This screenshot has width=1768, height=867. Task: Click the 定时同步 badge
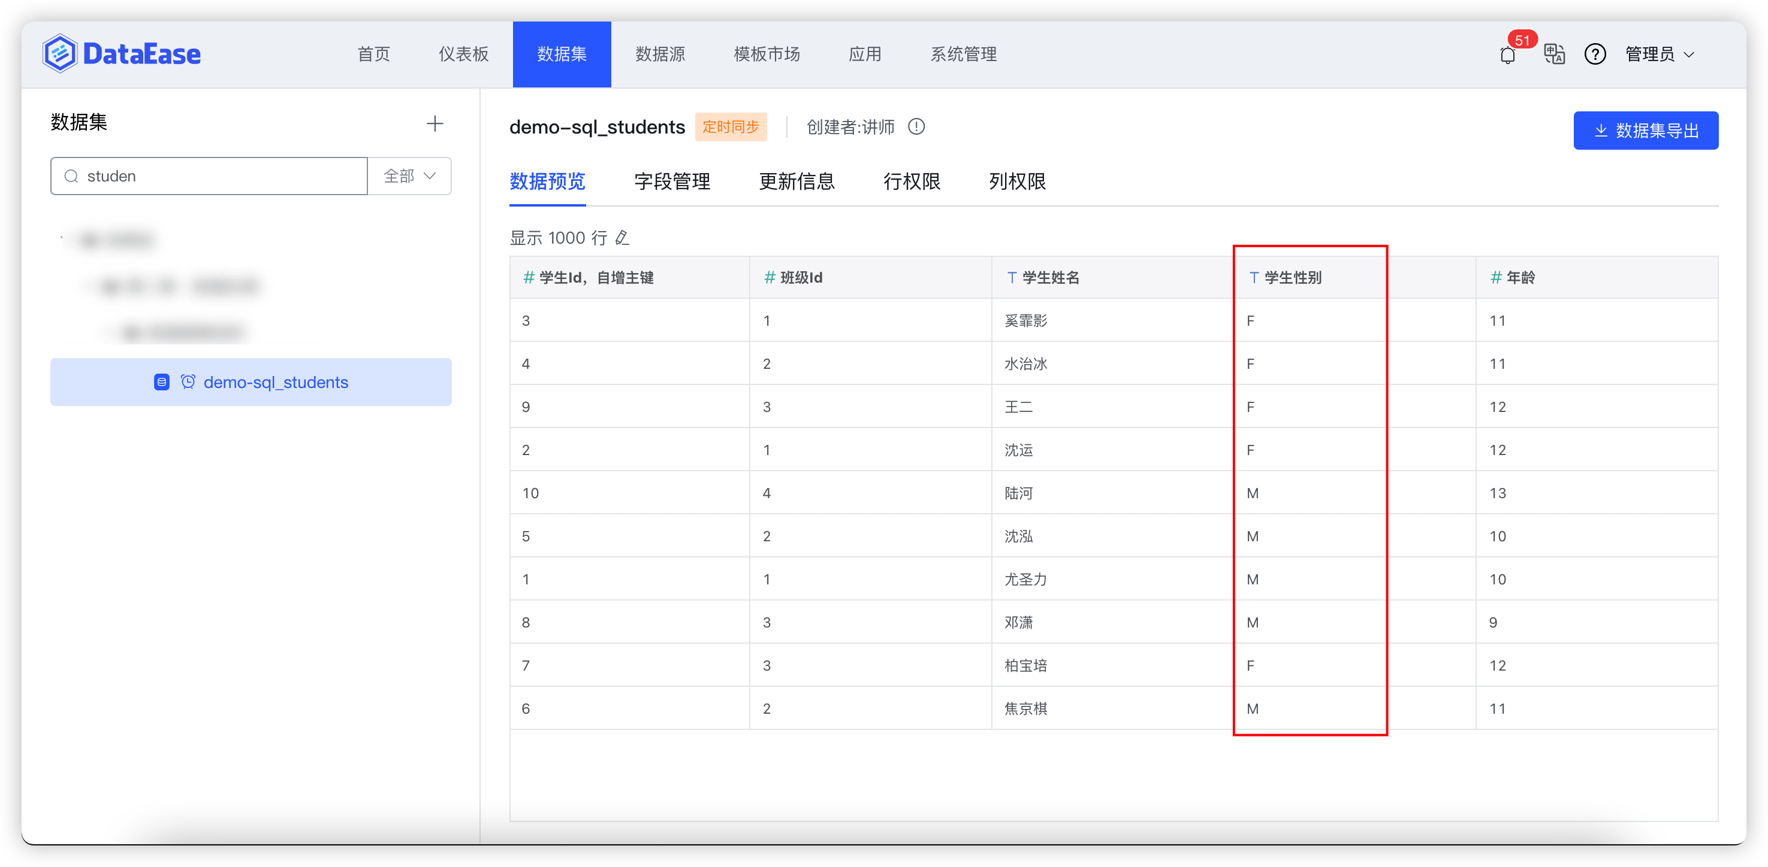pyautogui.click(x=730, y=127)
